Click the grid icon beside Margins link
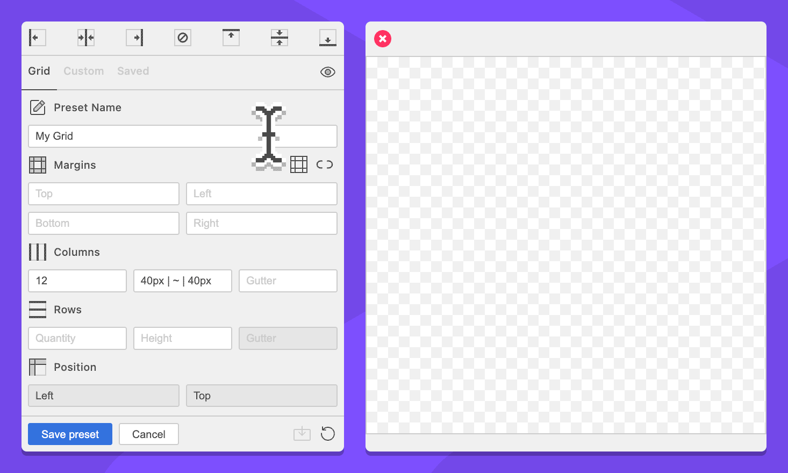The height and width of the screenshot is (473, 788). click(299, 164)
